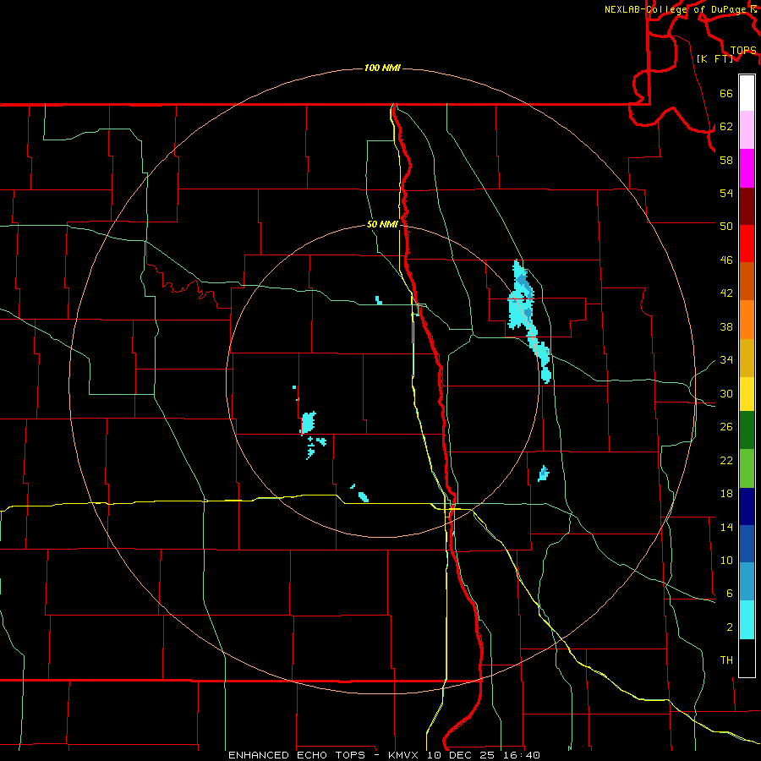Screen dimensions: 761x761
Task: Pick the yellow legend swatch
Action: (747, 393)
